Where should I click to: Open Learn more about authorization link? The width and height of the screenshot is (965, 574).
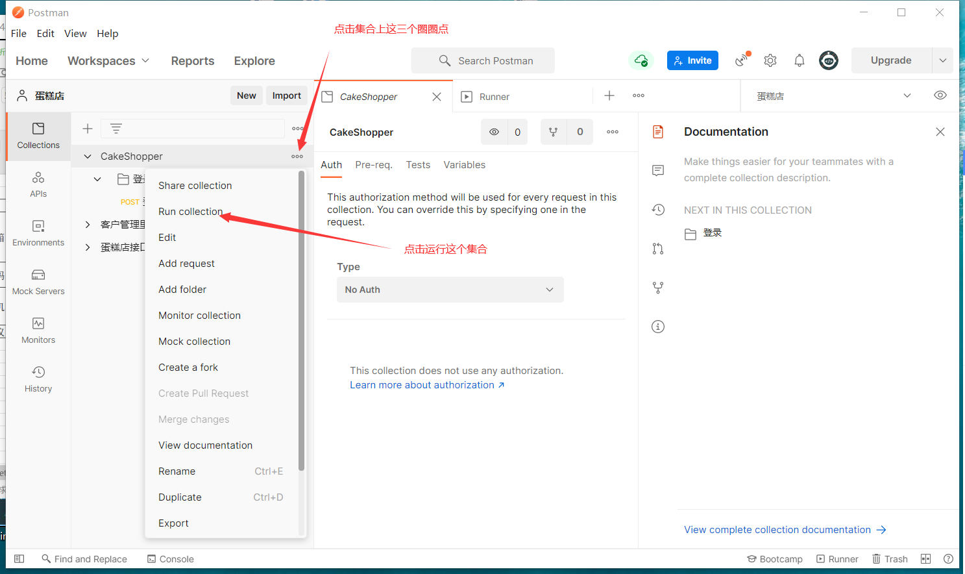pos(427,385)
